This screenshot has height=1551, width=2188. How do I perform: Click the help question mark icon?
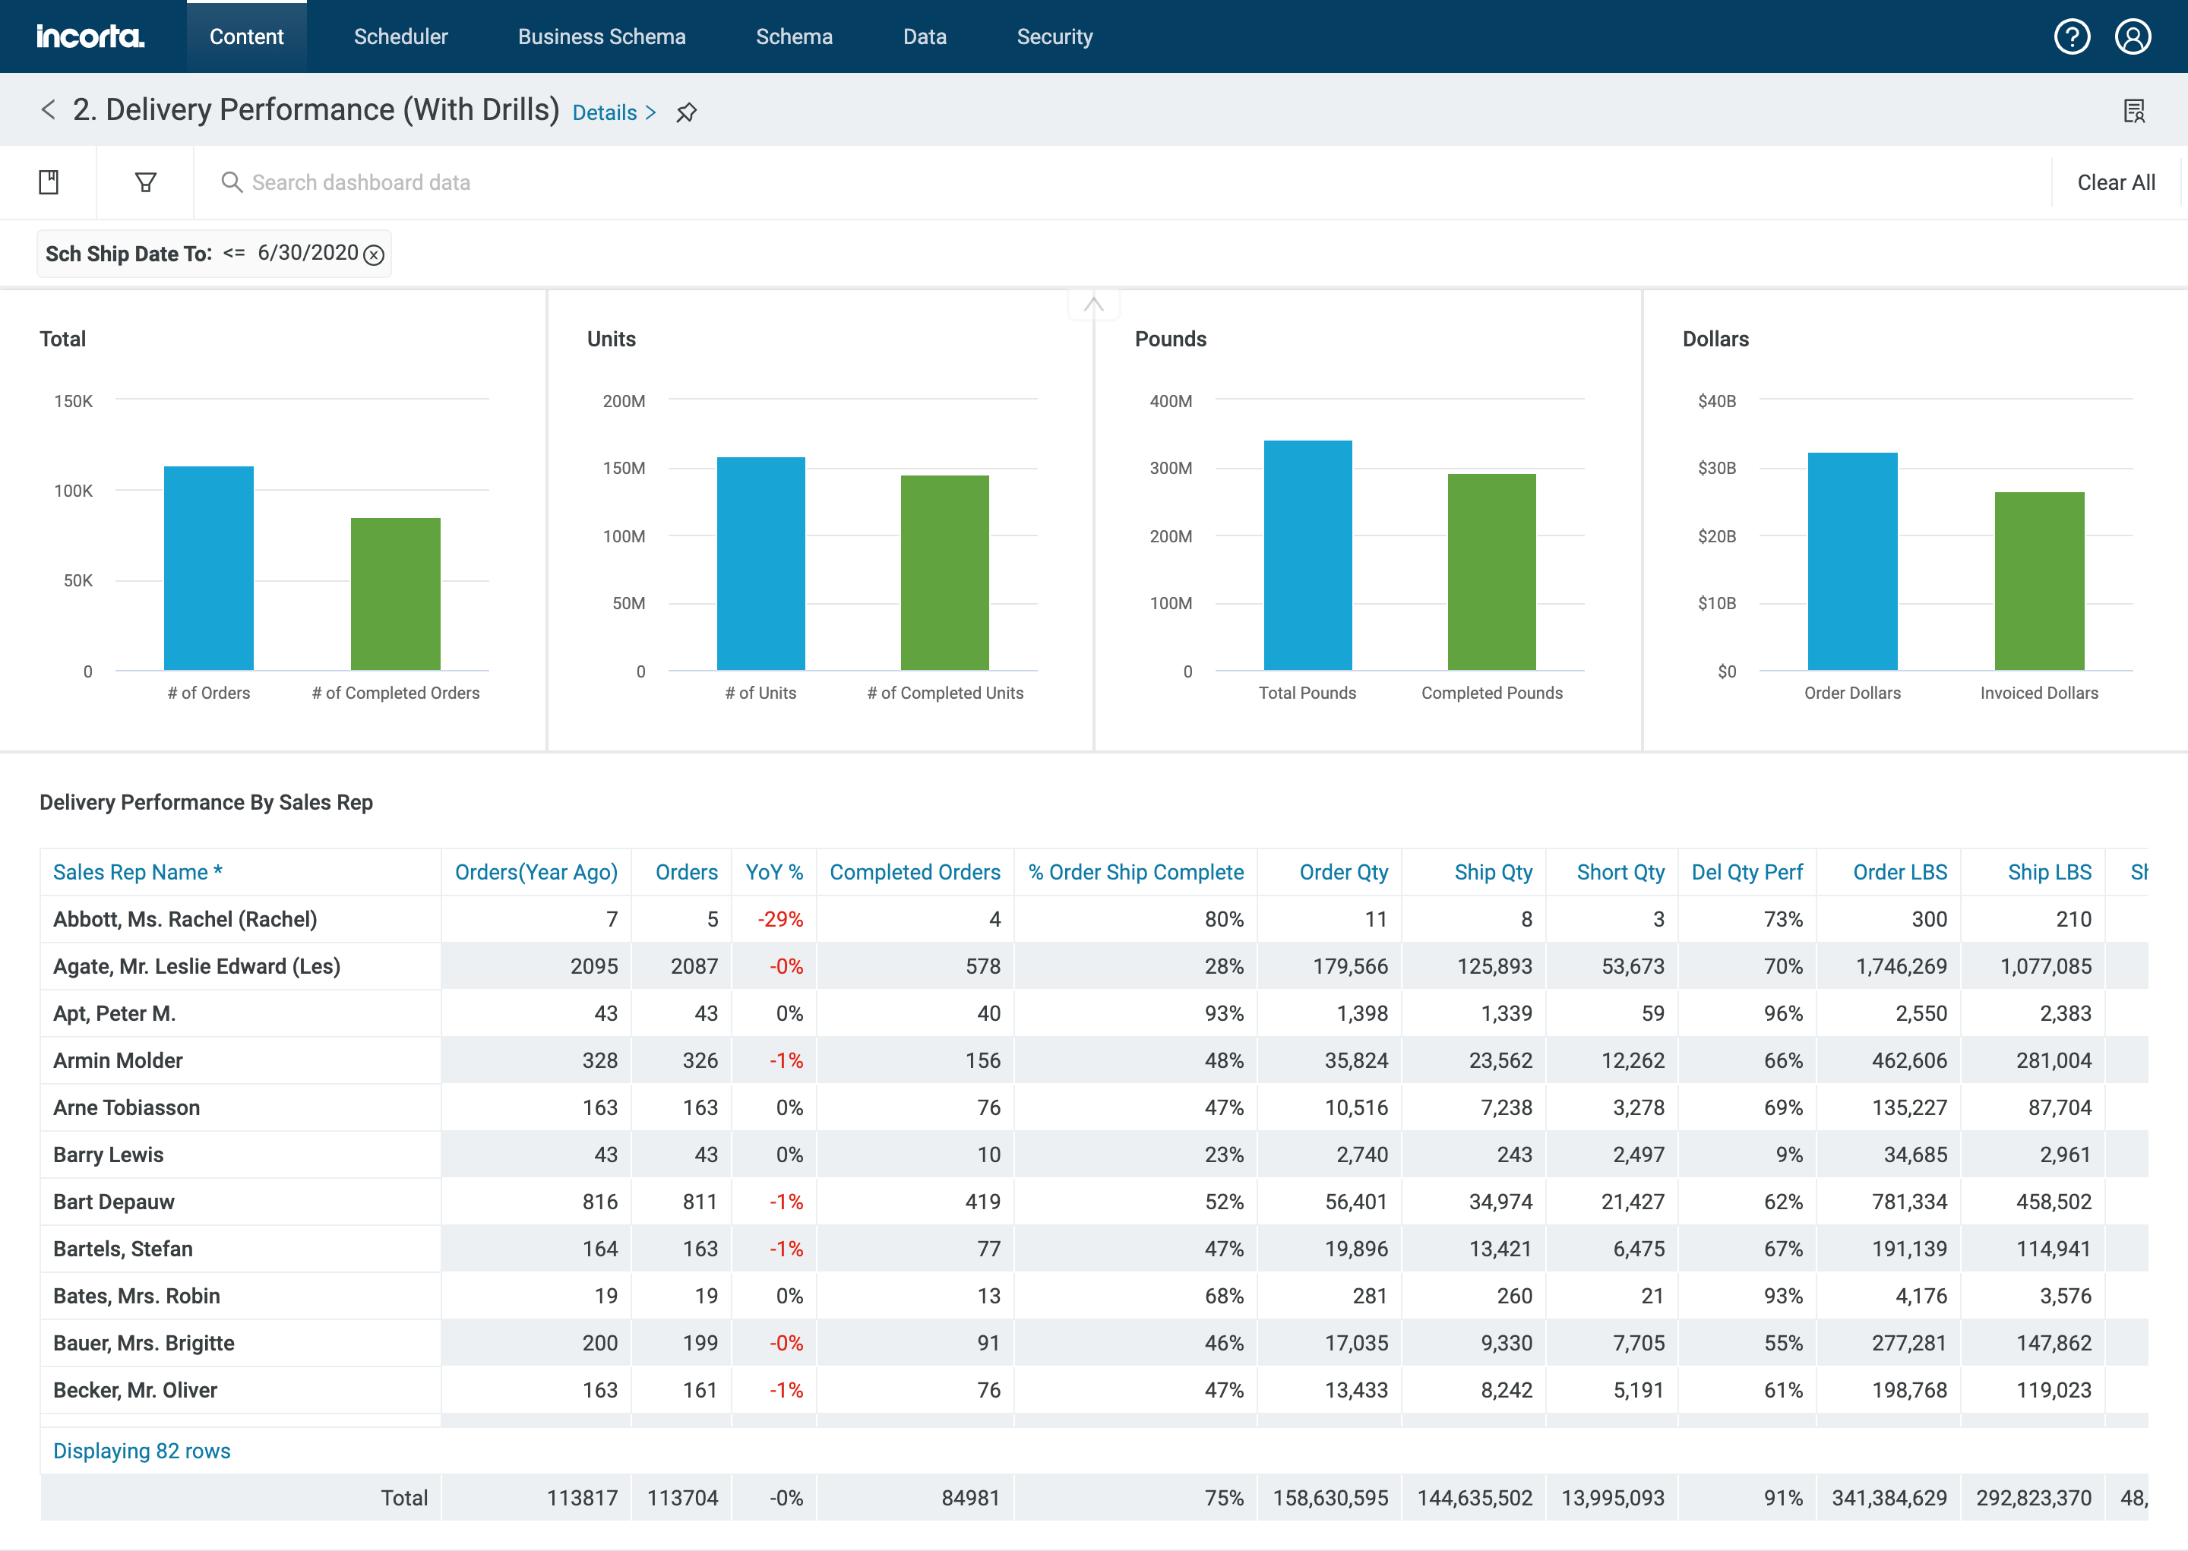pyautogui.click(x=2072, y=37)
